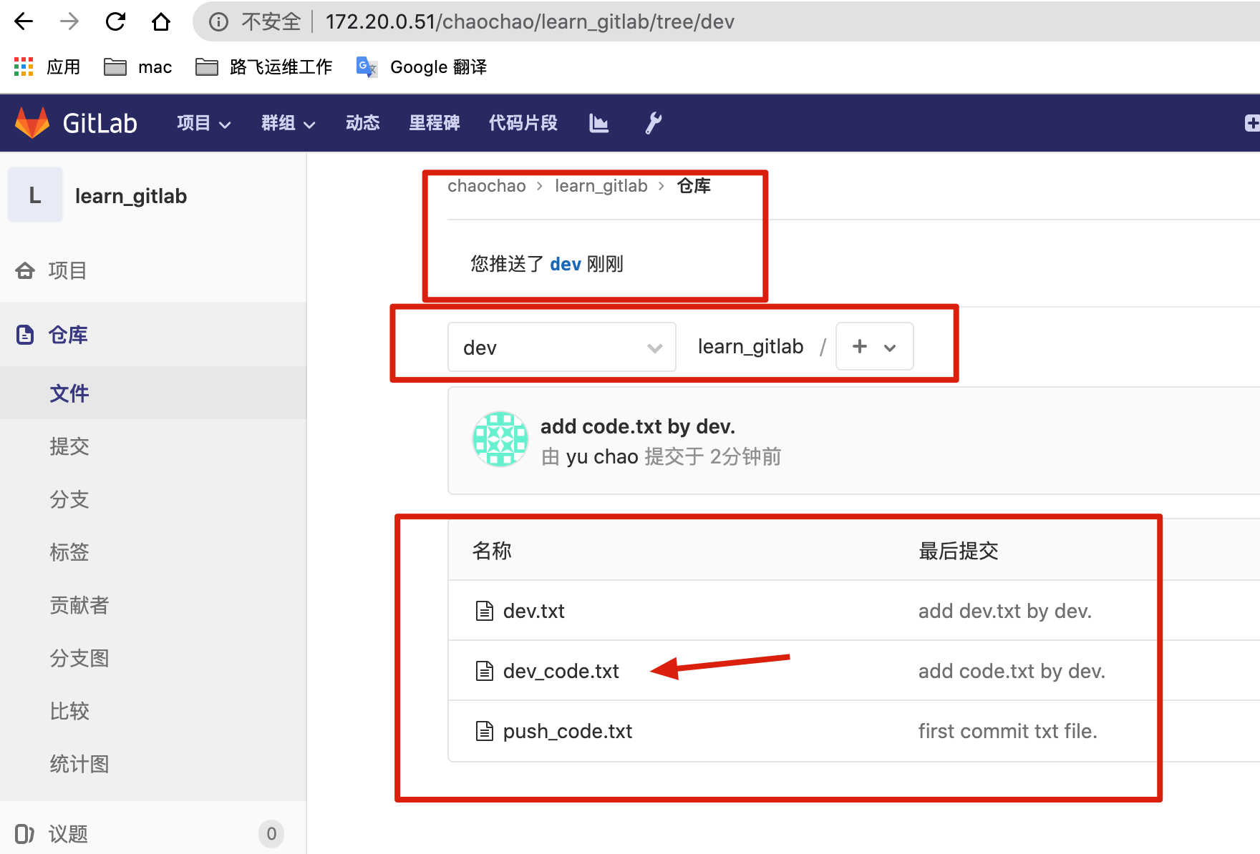Image resolution: width=1260 pixels, height=854 pixels.
Task: Click the chaochao breadcrumb link
Action: (487, 186)
